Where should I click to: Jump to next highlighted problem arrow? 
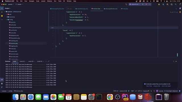click(177, 12)
